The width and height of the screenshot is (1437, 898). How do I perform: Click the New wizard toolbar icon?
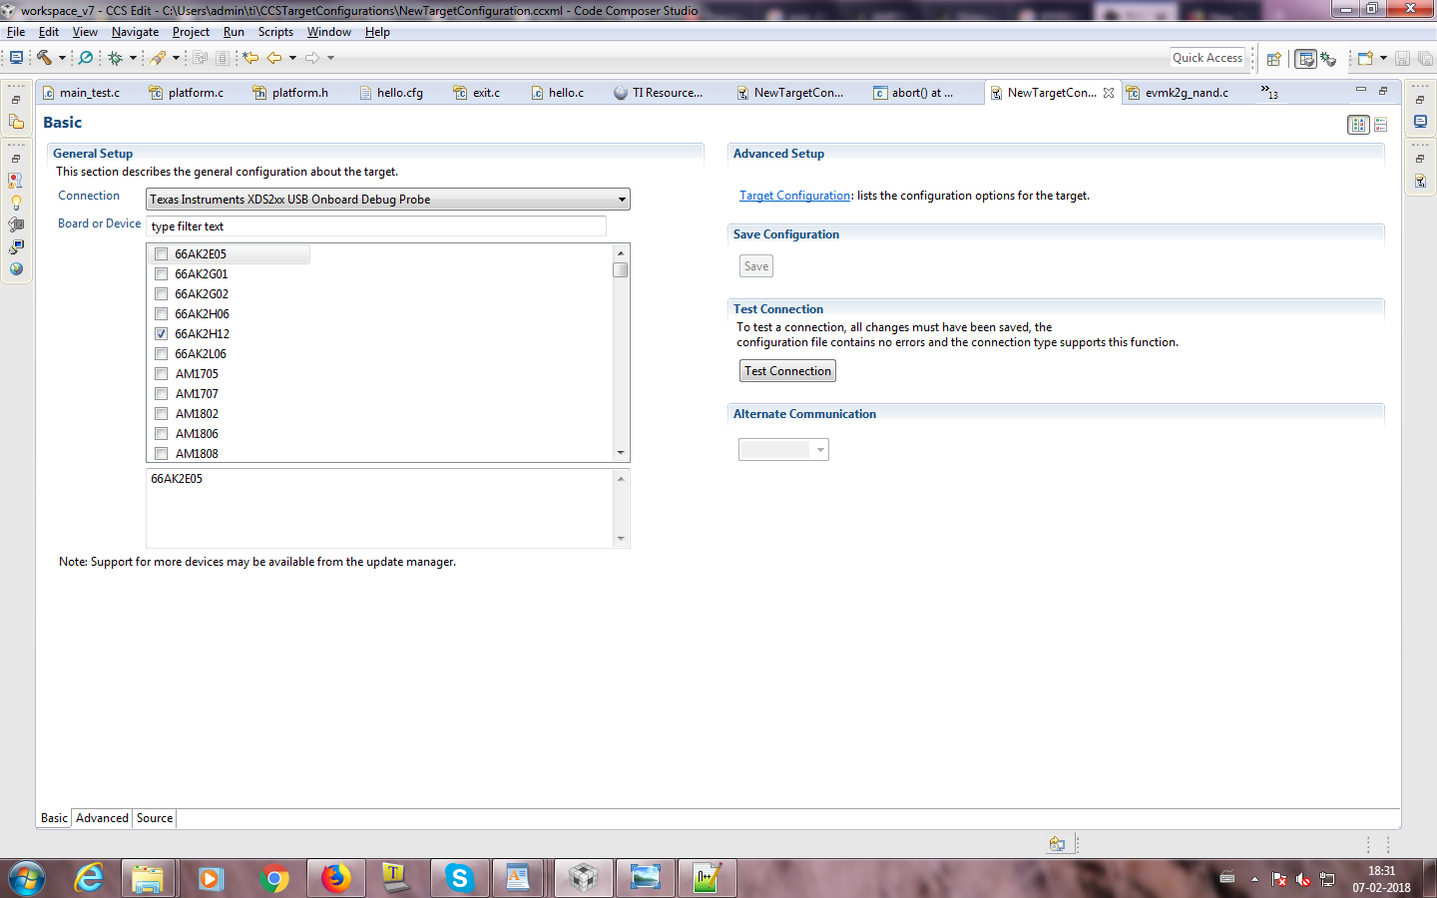pyautogui.click(x=1365, y=58)
